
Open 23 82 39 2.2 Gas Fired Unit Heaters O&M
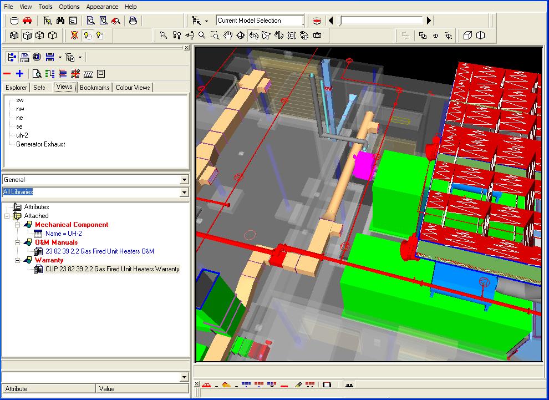(100, 251)
